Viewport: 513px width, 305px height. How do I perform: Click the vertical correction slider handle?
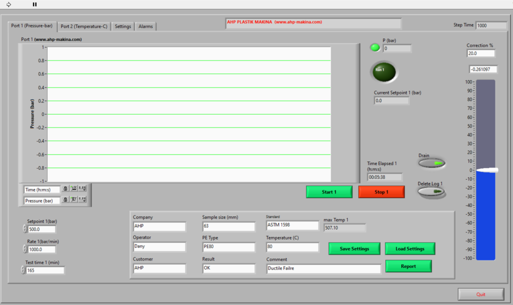coord(487,170)
